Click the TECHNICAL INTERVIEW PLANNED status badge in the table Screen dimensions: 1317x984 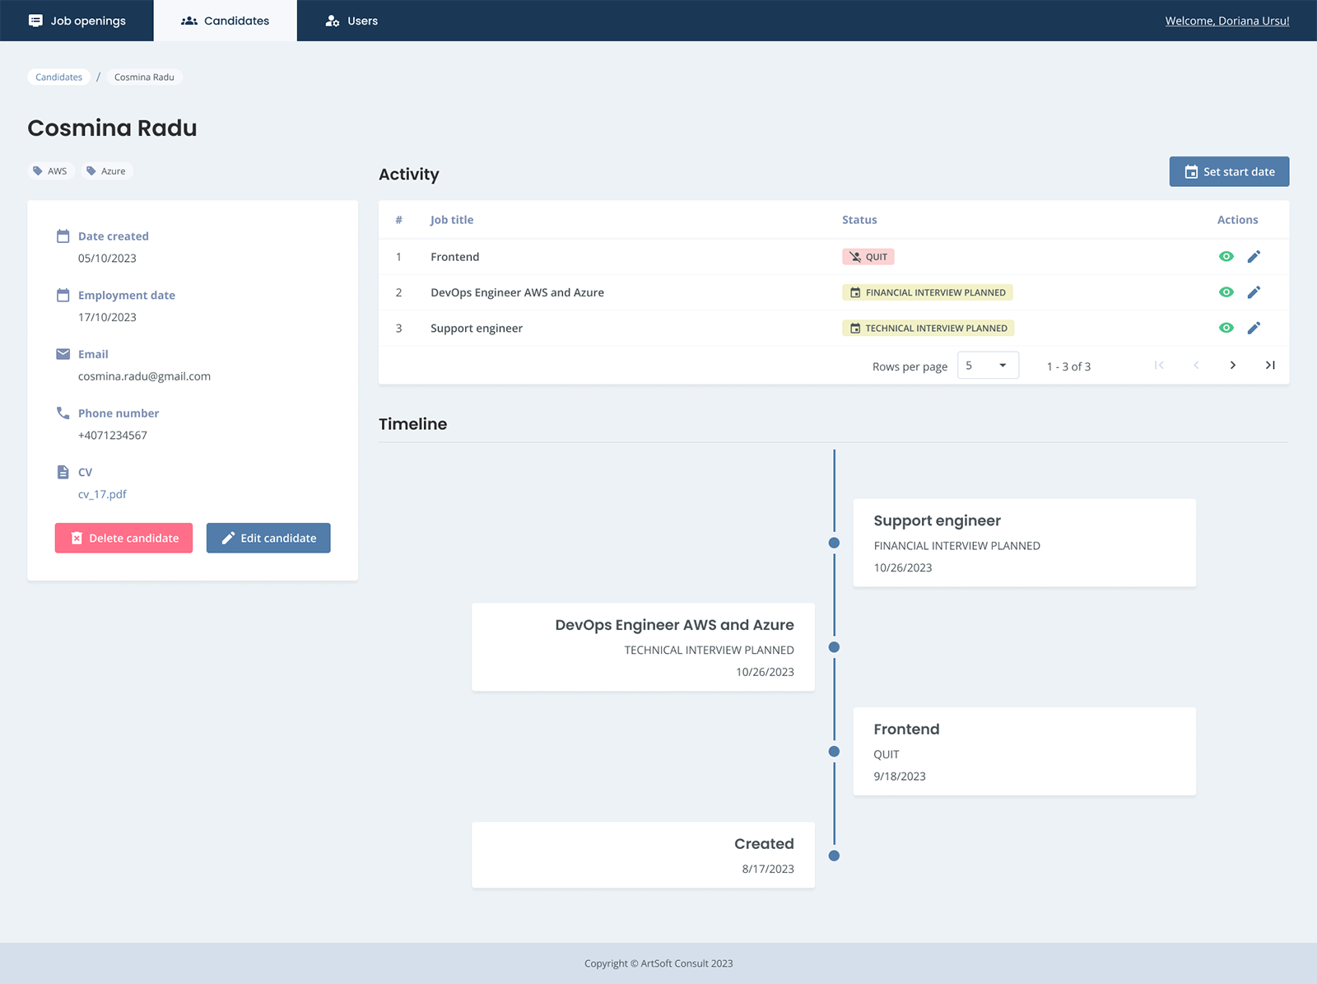[928, 328]
